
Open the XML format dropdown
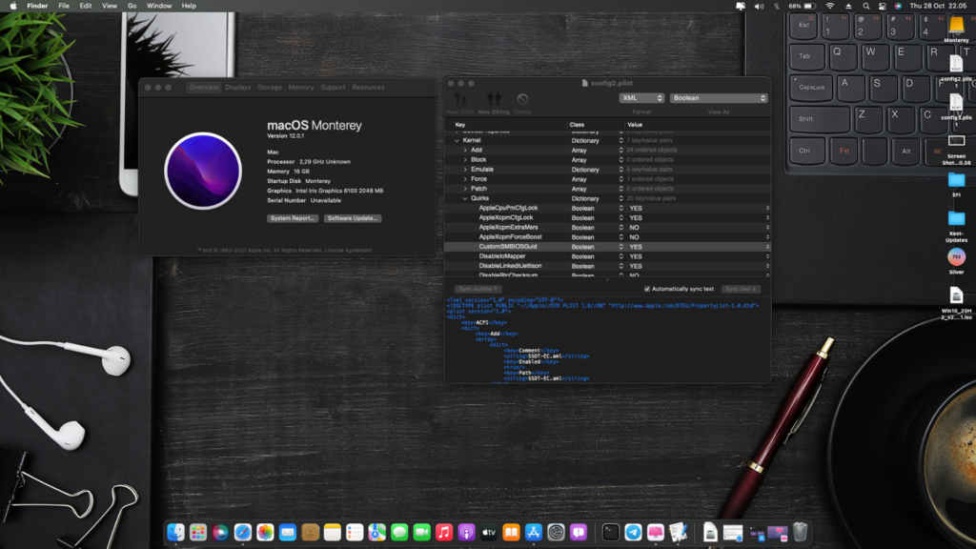click(641, 98)
